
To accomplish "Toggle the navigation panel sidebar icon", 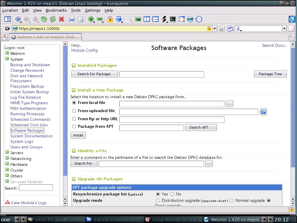I will (x=8, y=19).
